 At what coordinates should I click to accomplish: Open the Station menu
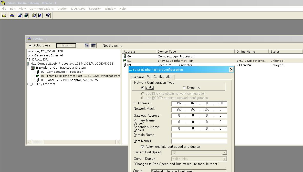62,9
